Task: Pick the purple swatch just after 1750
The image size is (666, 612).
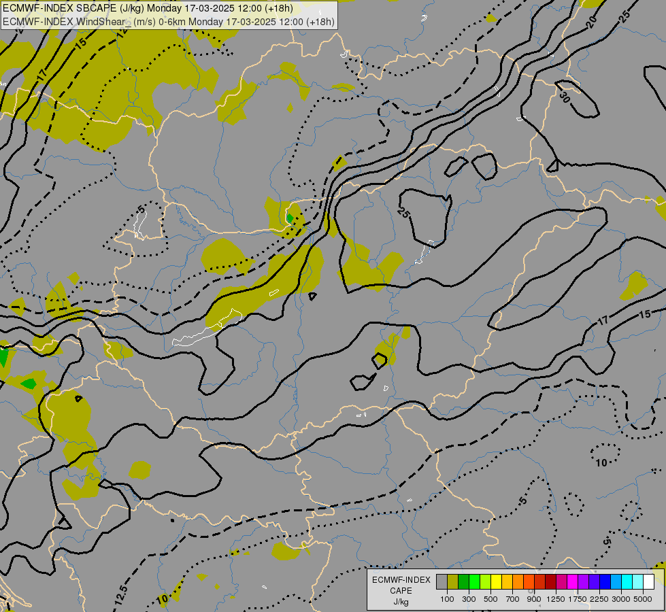Action: (583, 582)
